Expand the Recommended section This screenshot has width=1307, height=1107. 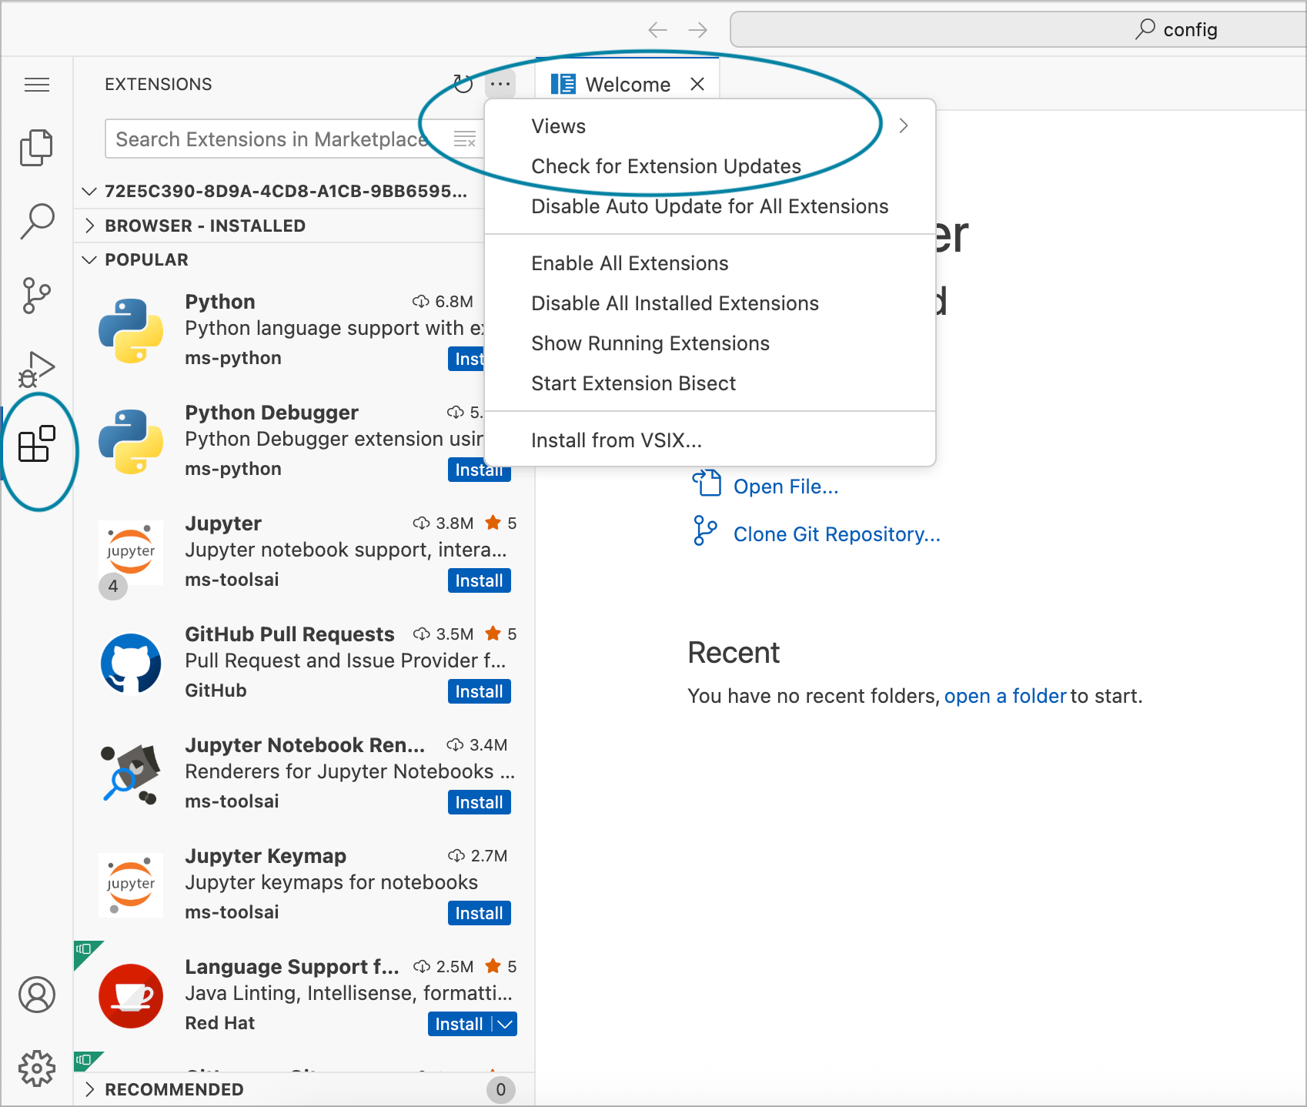89,1089
